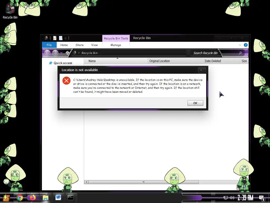
Task: Open Customize Quick Access Toolbar dropdown
Action: point(65,38)
